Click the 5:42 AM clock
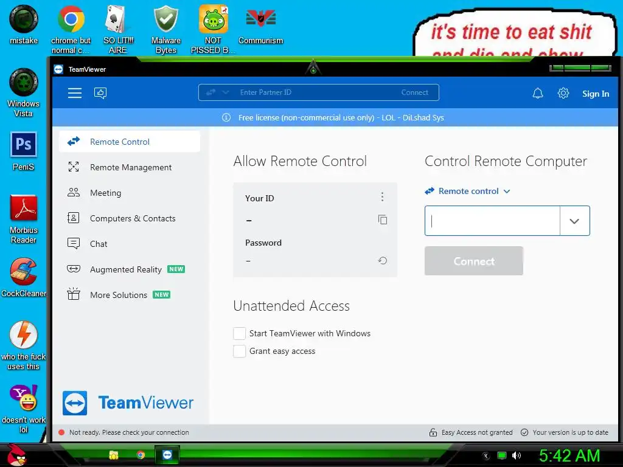Screen dimensions: 623x467 569,455
